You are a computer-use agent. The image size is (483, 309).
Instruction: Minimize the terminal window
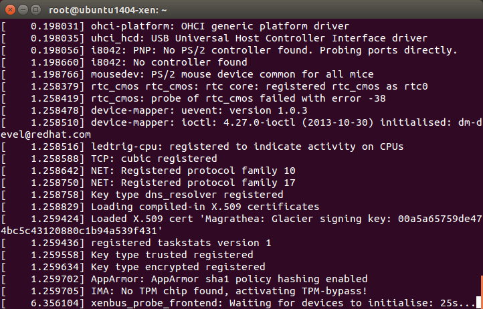23,10
